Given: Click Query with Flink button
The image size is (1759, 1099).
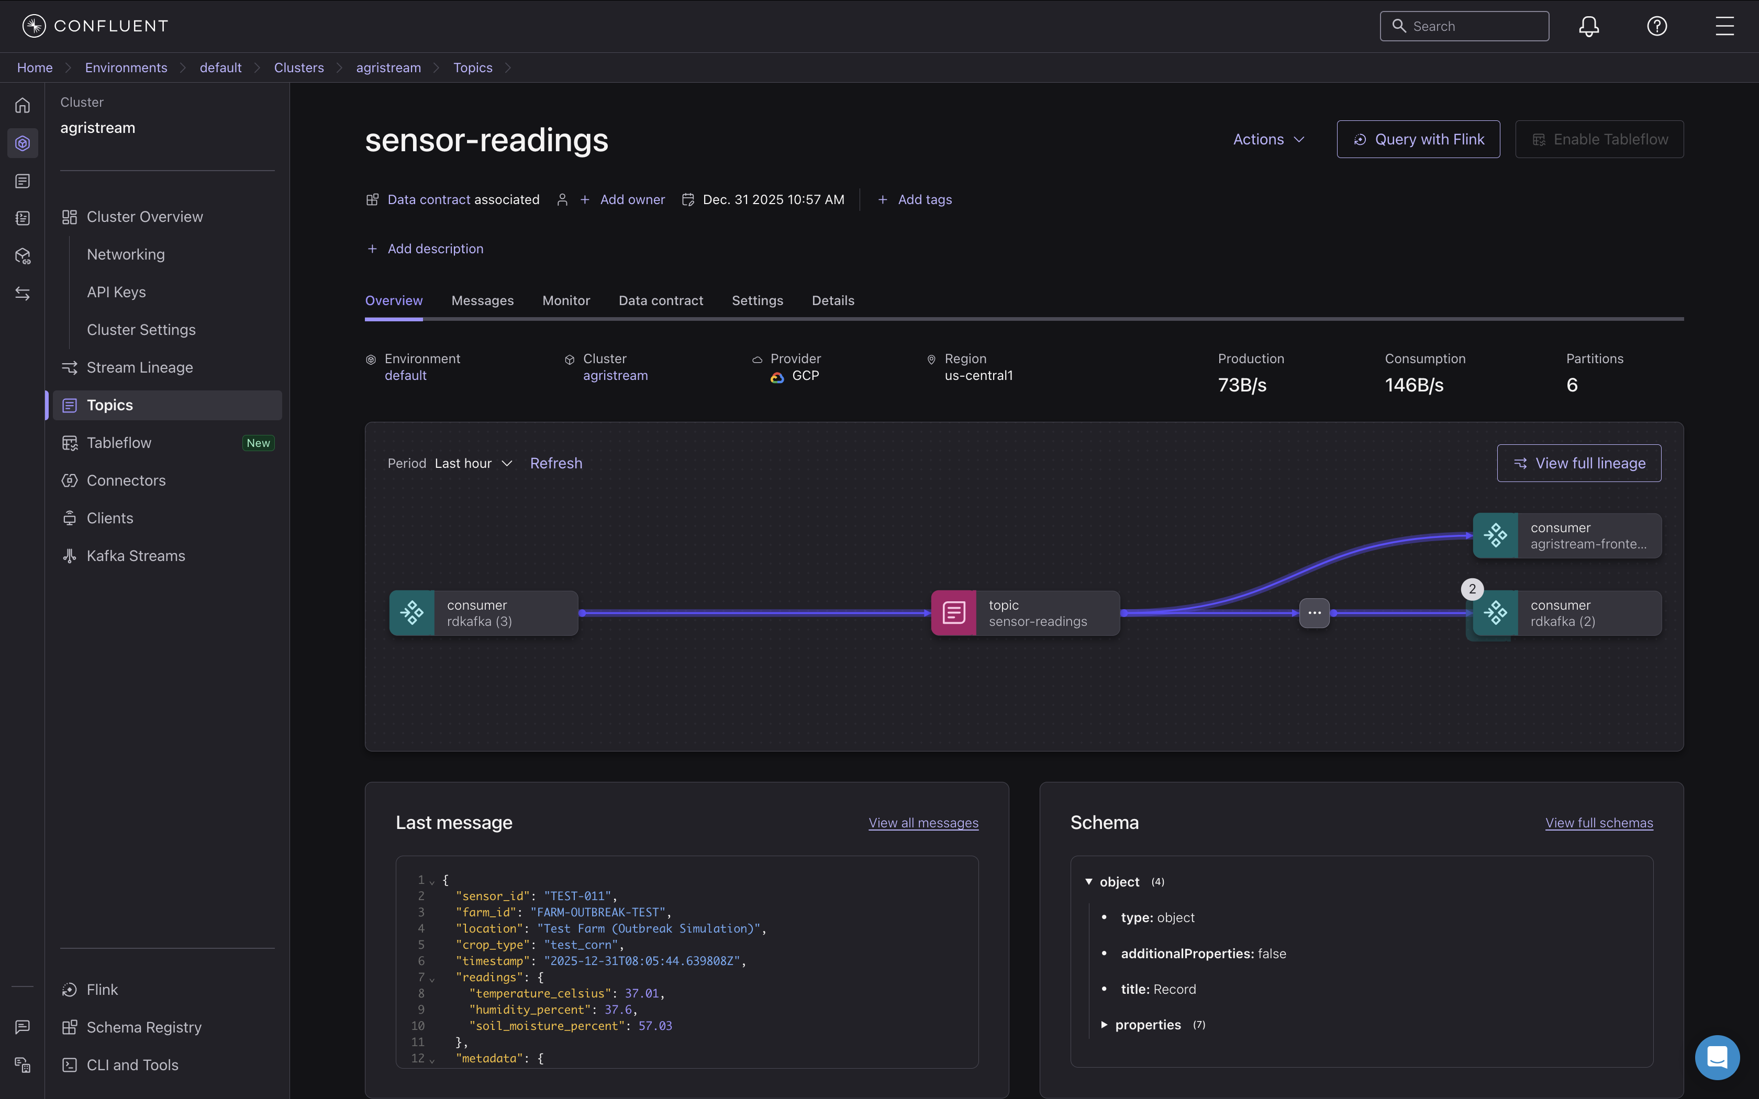Looking at the screenshot, I should pyautogui.click(x=1417, y=140).
